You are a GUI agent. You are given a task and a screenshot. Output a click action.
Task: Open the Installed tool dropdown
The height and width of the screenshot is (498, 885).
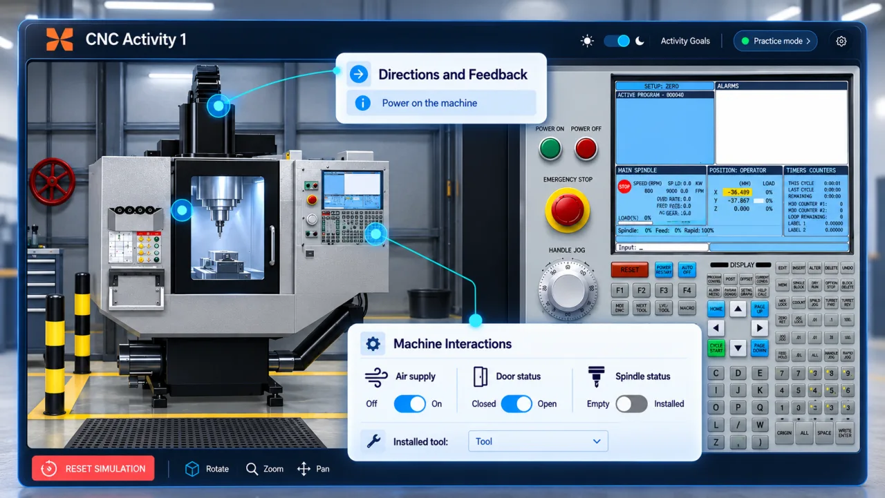(538, 441)
